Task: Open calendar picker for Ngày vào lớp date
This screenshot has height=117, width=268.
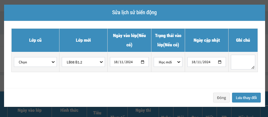Action: pos(142,62)
